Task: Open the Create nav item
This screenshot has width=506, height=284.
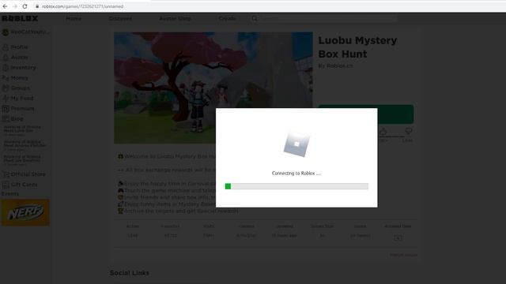Action: click(x=227, y=18)
